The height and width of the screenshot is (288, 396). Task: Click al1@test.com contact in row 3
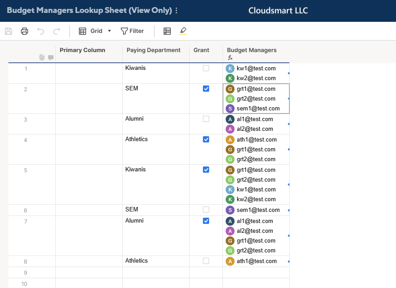coord(255,119)
